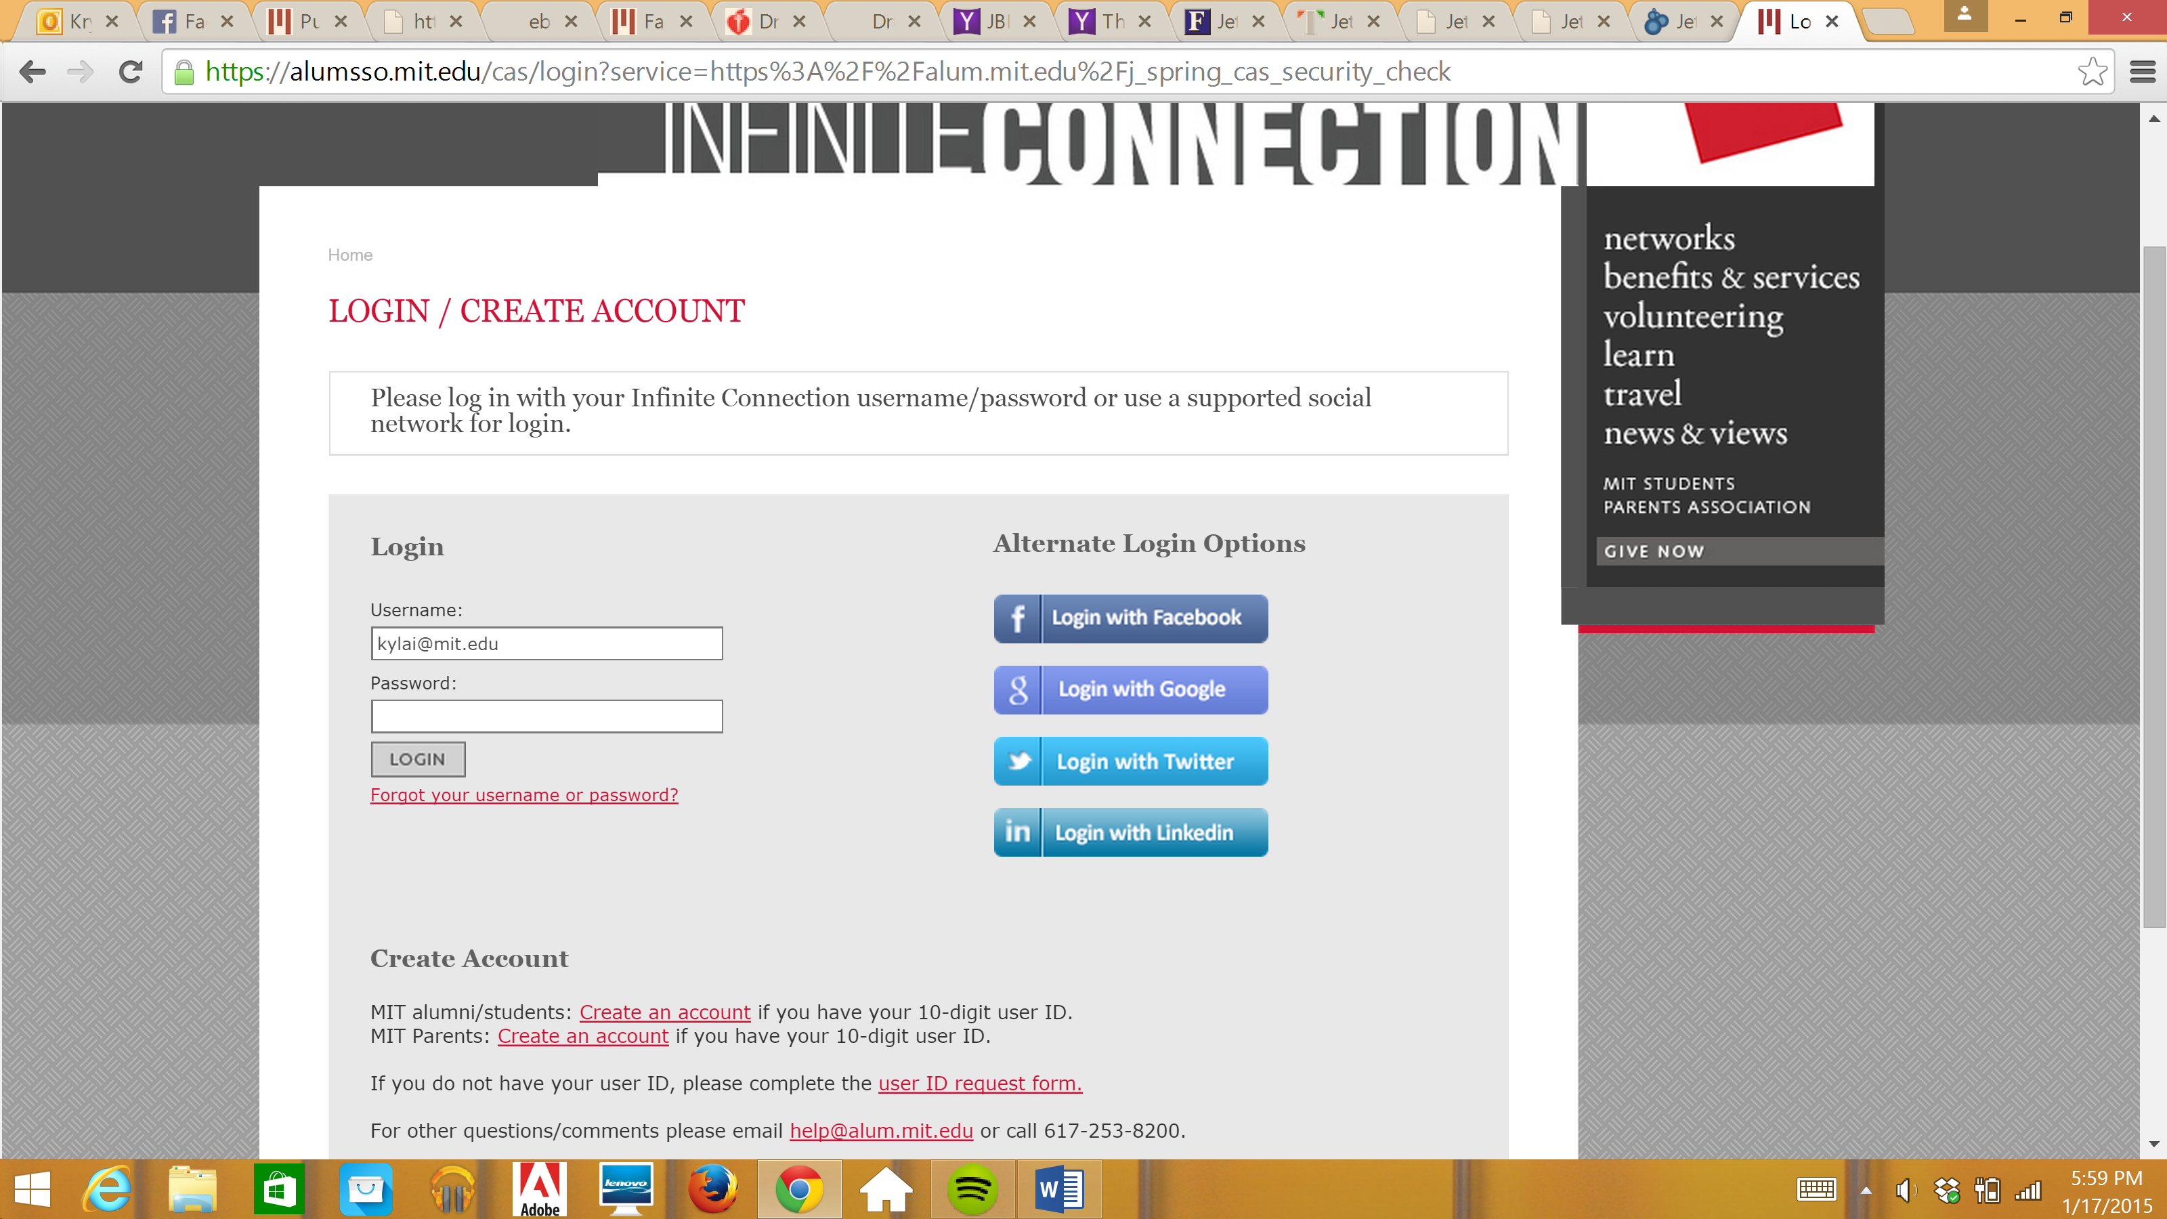Click the battery power tray icon
The image size is (2167, 1219).
click(x=1987, y=1190)
